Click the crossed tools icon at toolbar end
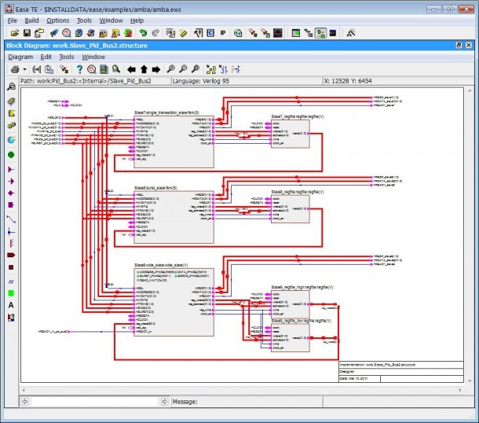This screenshot has height=423, width=479. [351, 33]
